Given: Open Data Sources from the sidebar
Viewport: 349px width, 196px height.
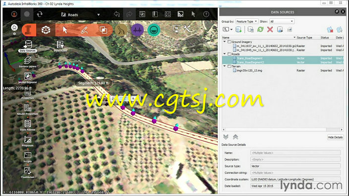Looking at the screenshot, I should point(28,46).
